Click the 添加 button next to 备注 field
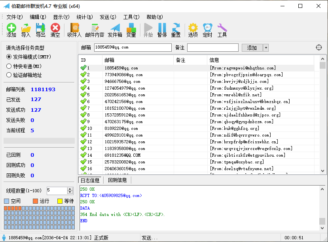The height and width of the screenshot is (242, 328). pyautogui.click(x=252, y=48)
